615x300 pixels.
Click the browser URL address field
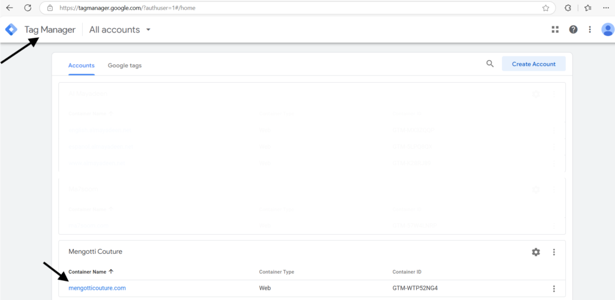click(x=297, y=8)
